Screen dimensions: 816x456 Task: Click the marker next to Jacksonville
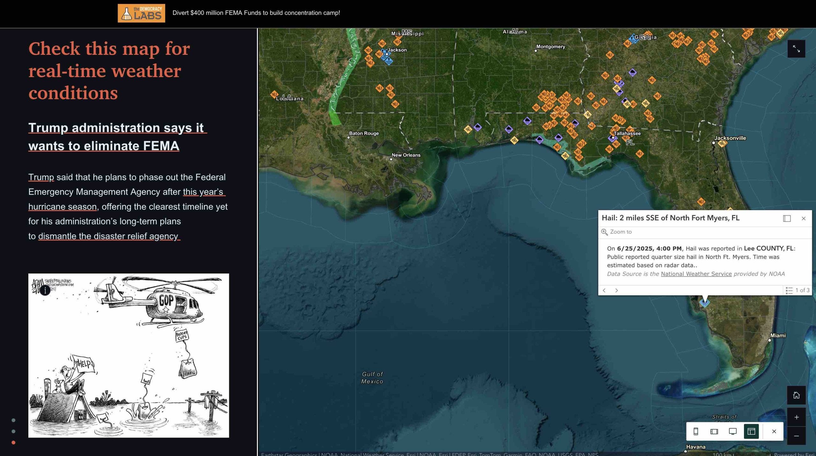[x=722, y=143]
